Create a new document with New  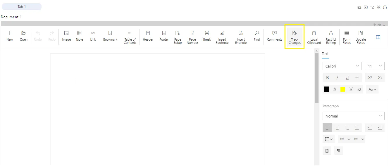click(10, 36)
